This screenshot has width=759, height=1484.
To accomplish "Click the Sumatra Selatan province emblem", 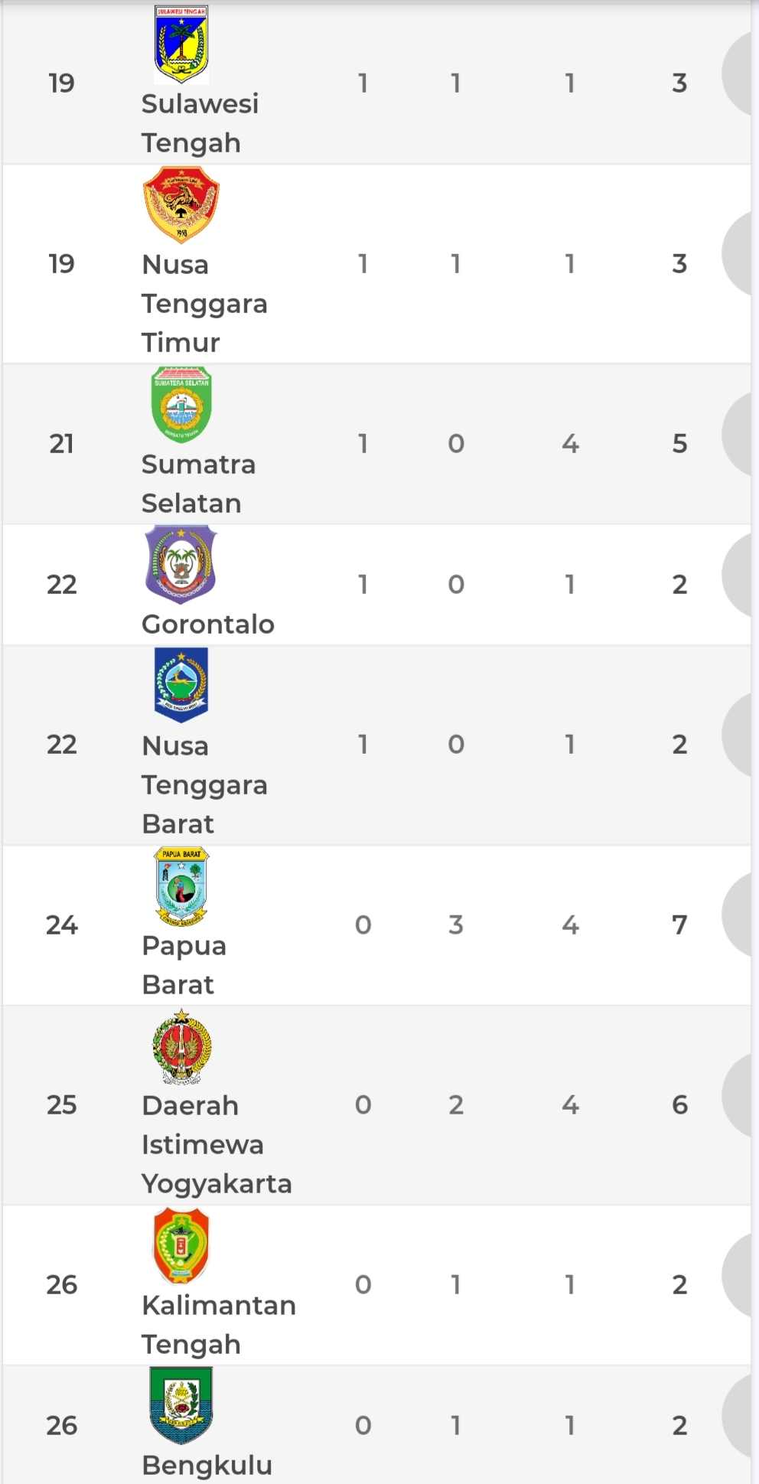I will tap(181, 405).
